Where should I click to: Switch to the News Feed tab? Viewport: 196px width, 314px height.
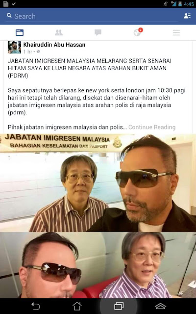(x=20, y=32)
